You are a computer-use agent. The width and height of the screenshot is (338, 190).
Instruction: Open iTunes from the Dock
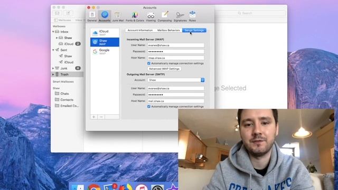pyautogui.click(x=142, y=187)
